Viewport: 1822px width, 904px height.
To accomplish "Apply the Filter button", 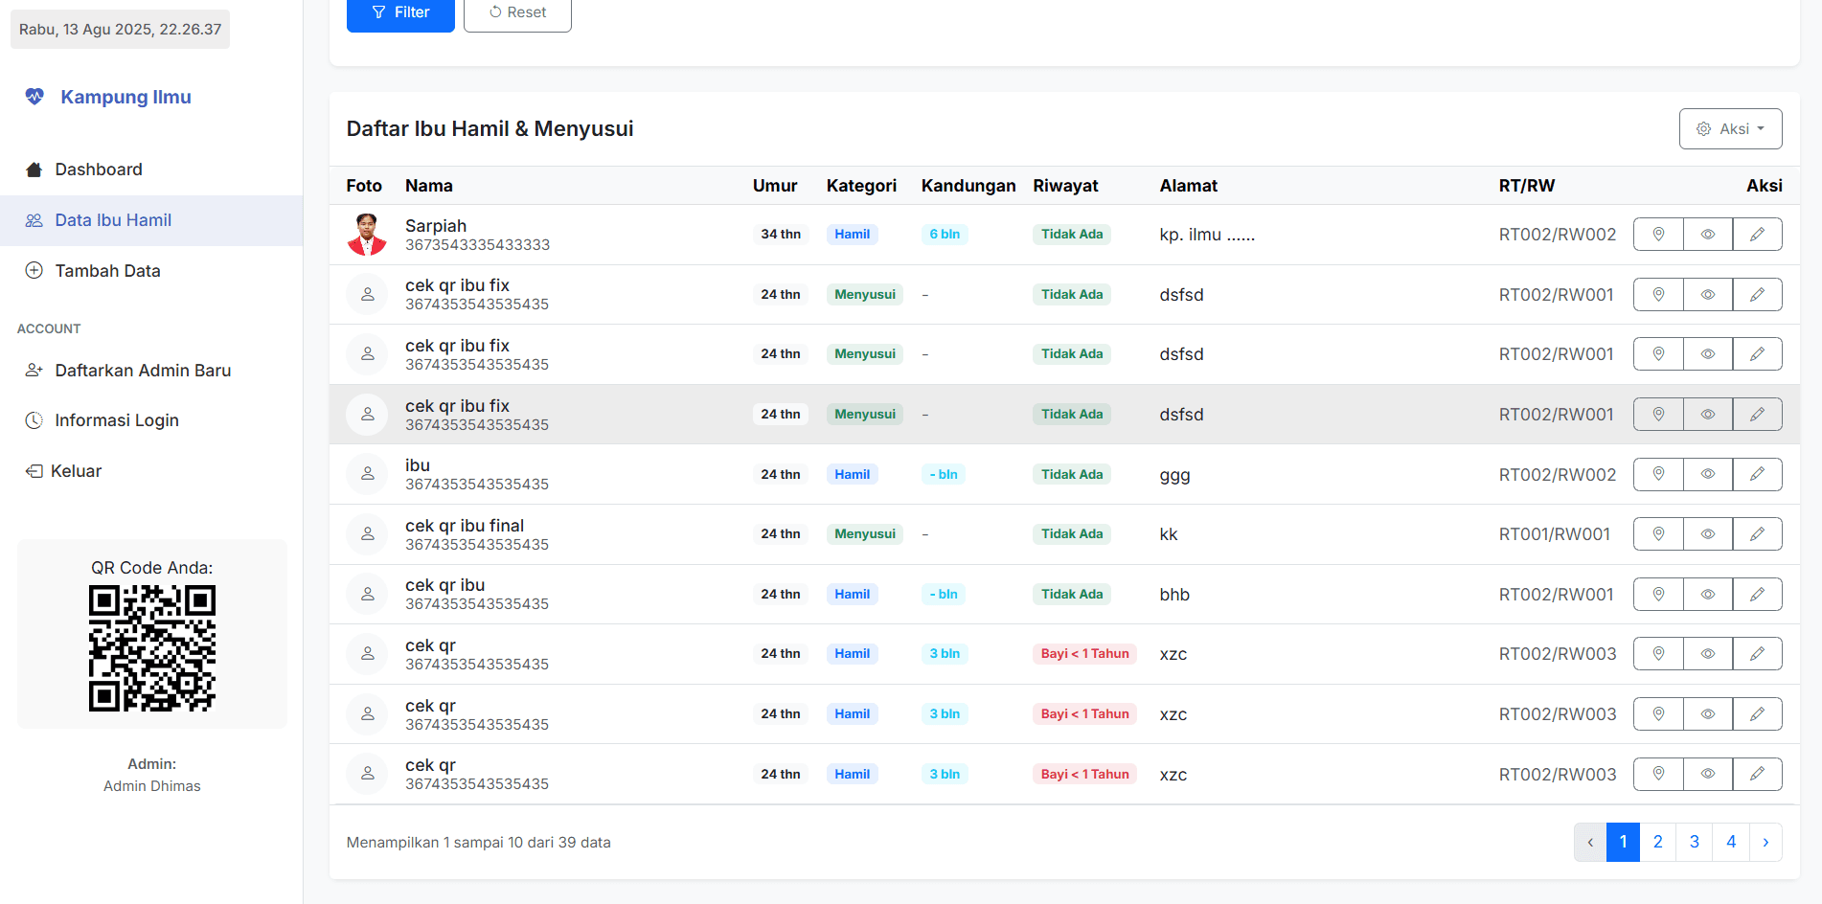I will pyautogui.click(x=400, y=12).
